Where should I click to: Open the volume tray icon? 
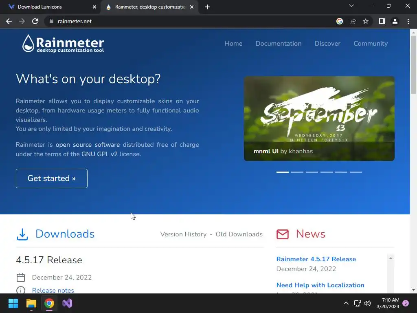(x=367, y=303)
